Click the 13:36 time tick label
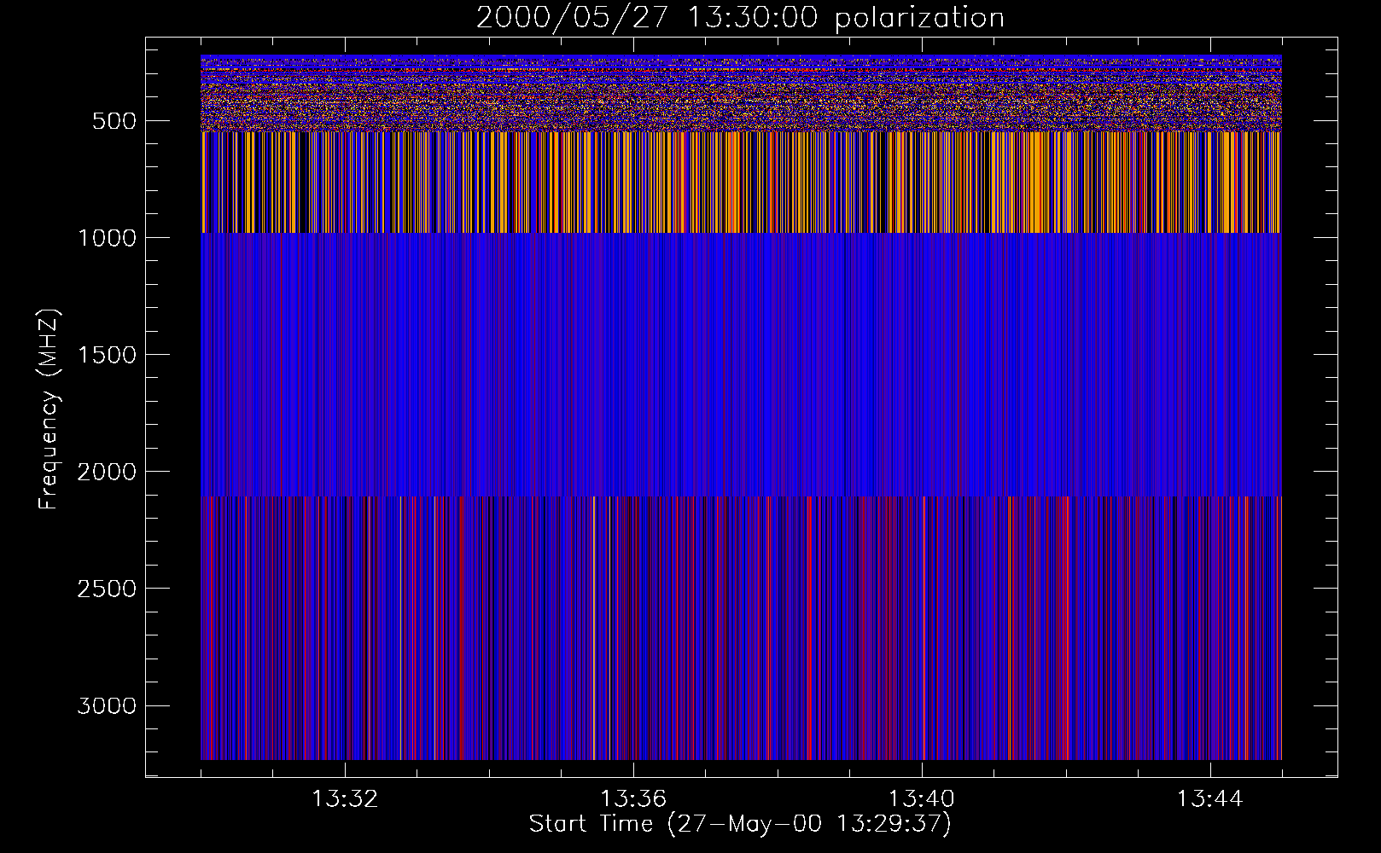 [633, 799]
